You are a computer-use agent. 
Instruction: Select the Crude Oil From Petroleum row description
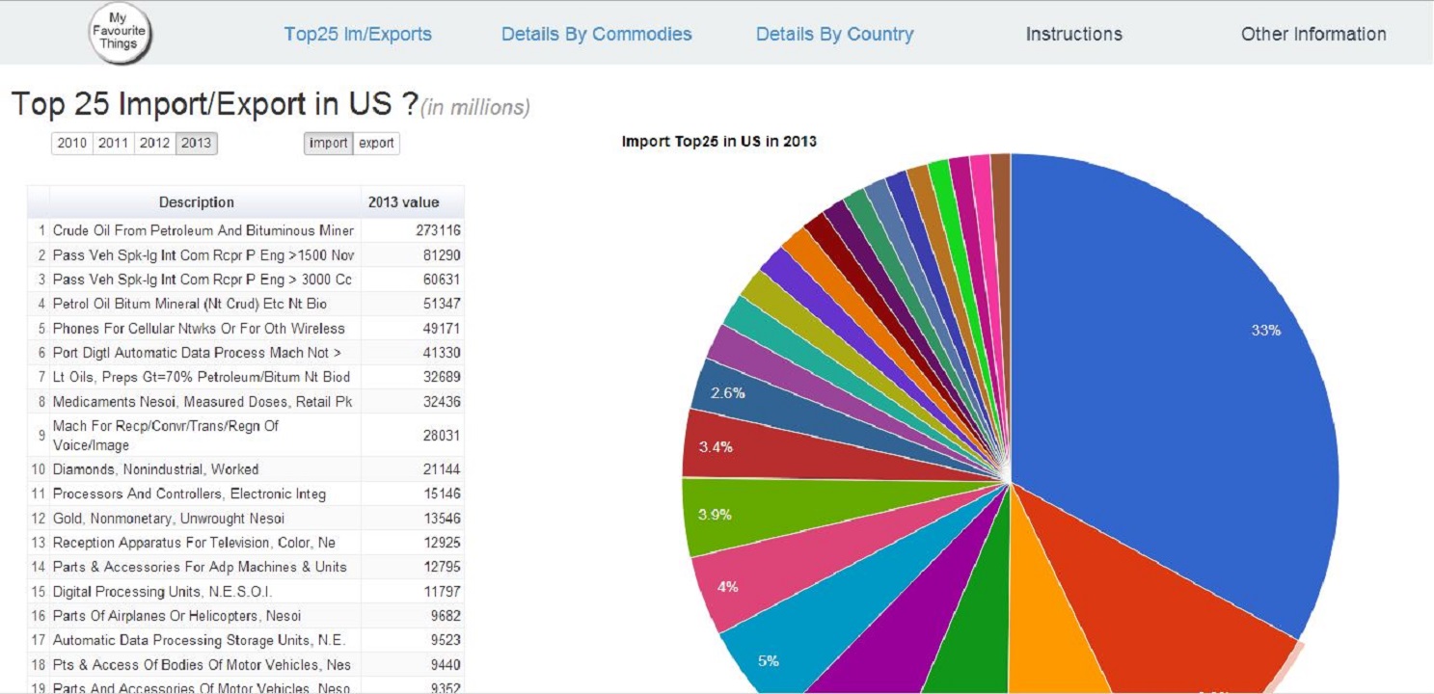tap(205, 231)
